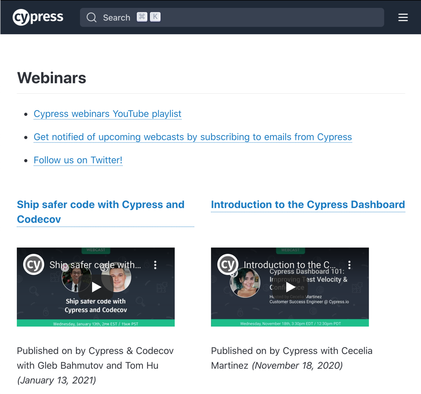The image size is (421, 394).
Task: Click the K key shortcut badge
Action: 155,17
